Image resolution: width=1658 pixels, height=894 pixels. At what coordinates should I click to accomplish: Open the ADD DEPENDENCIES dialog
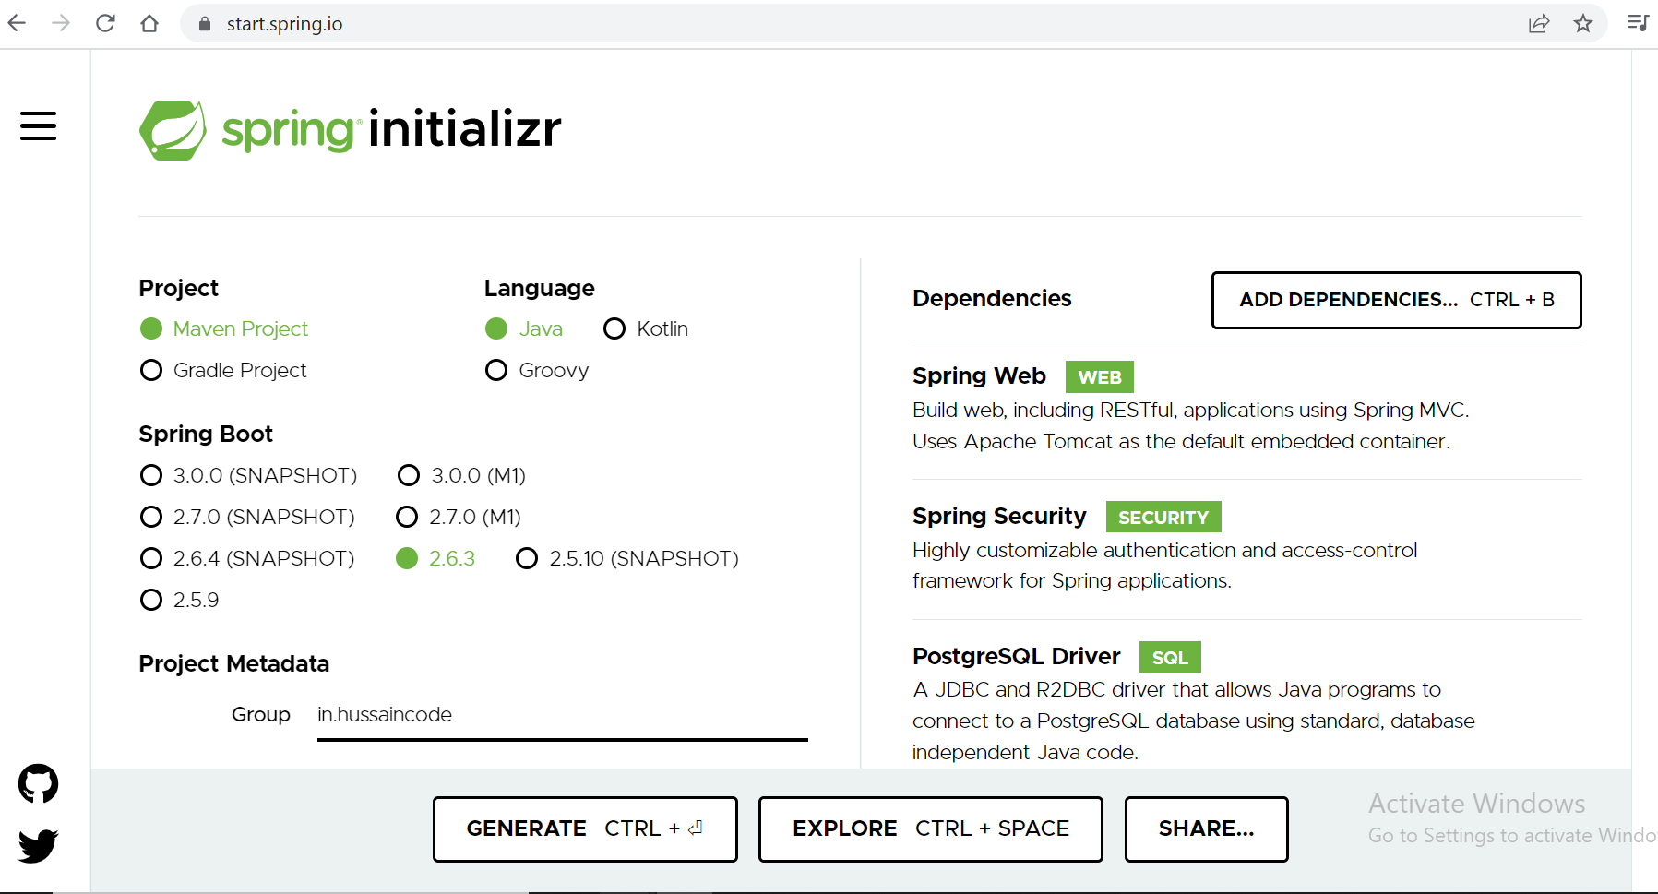[1395, 300]
